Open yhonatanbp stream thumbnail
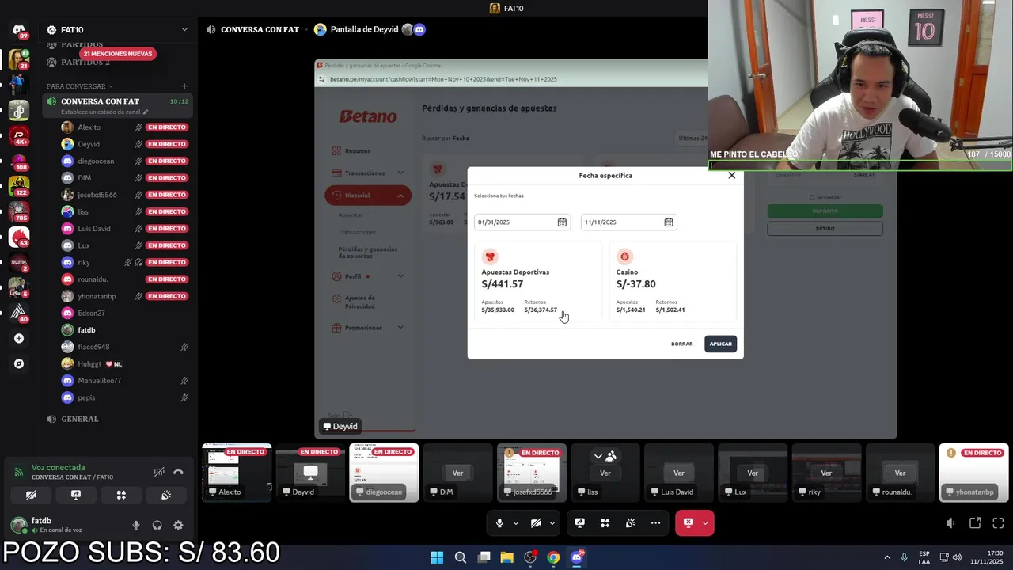This screenshot has width=1013, height=570. pyautogui.click(x=973, y=473)
